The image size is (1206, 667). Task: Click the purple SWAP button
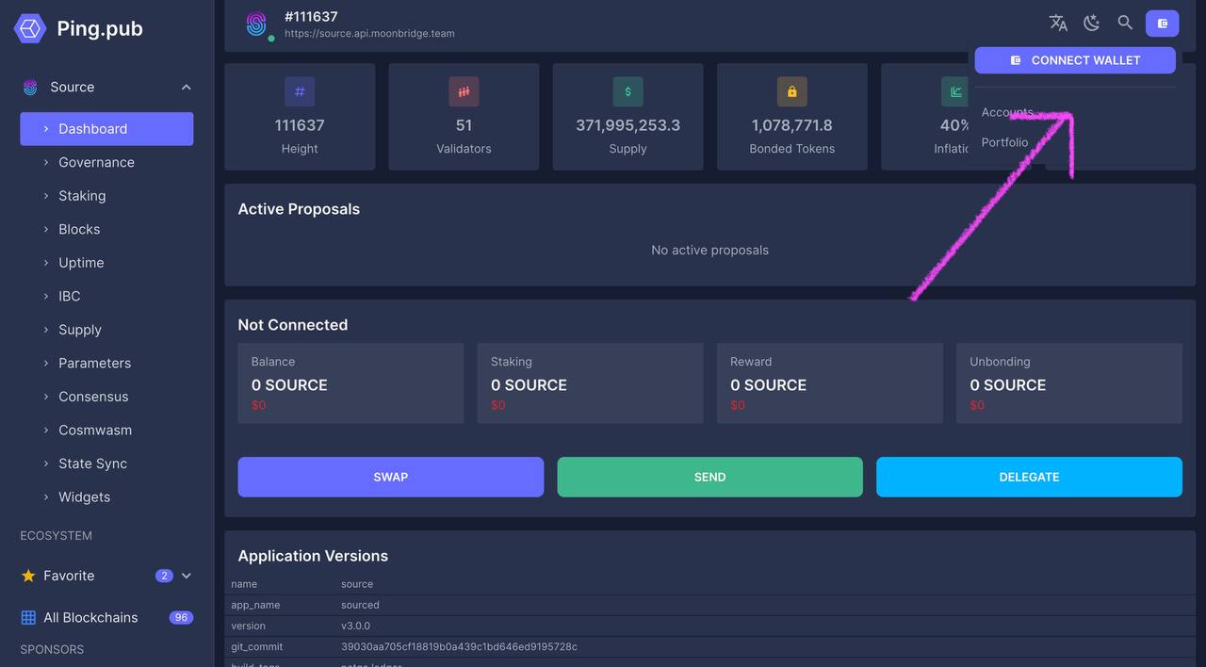coord(390,477)
